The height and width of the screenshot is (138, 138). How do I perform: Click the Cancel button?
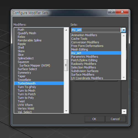[116, 119]
